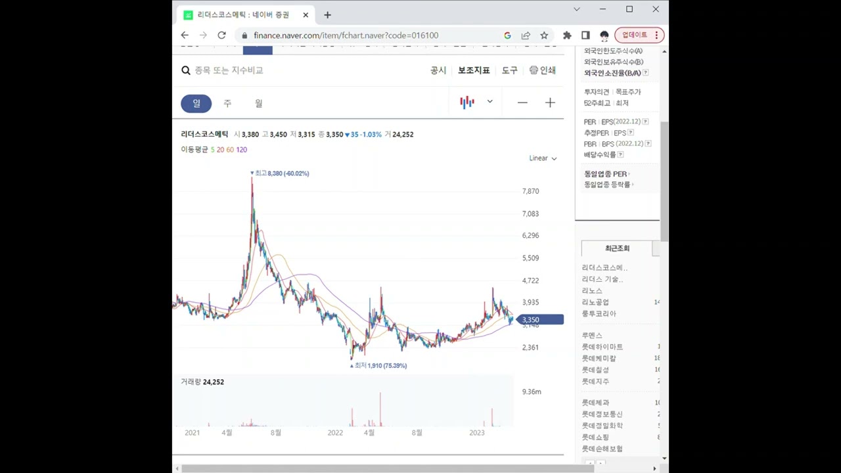
Task: Toggle the 5-day moving average
Action: (213, 150)
